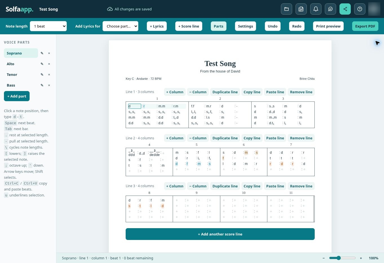
Task: Click + Add part button
Action: tap(17, 96)
